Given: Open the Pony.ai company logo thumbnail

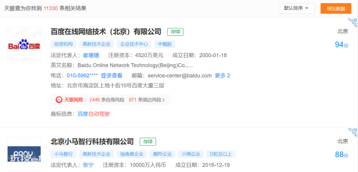Looking at the screenshot, I should pos(24,154).
